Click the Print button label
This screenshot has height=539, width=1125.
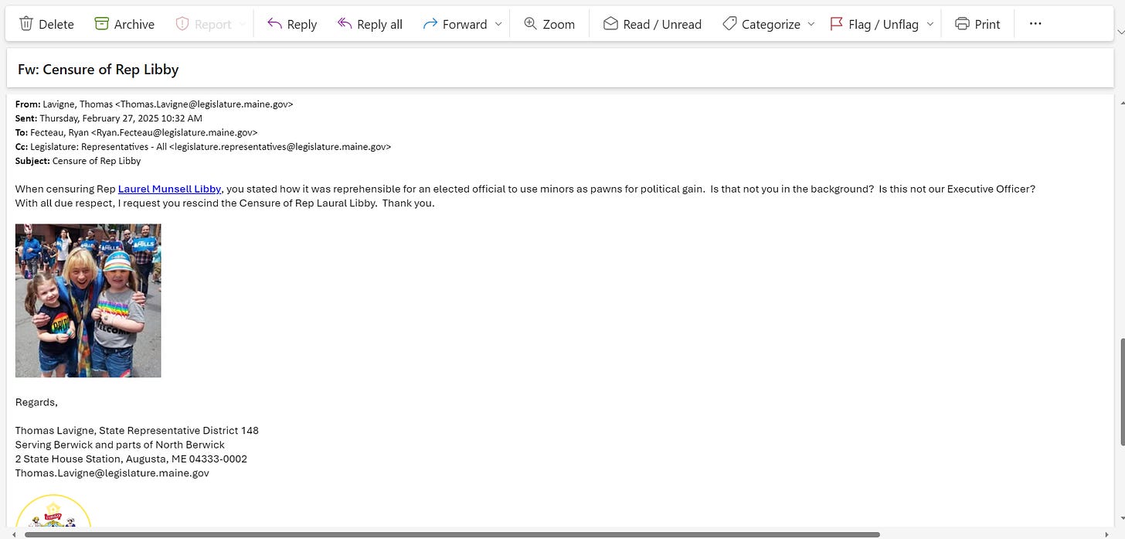click(x=987, y=24)
